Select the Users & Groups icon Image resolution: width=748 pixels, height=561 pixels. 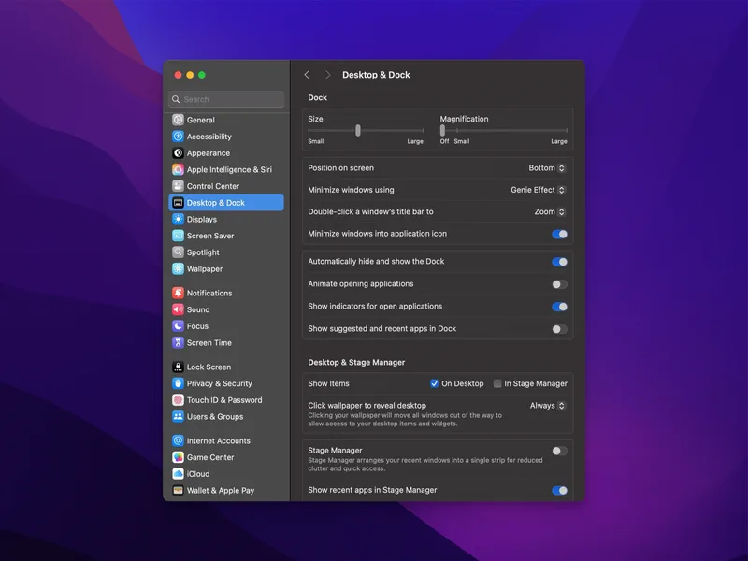178,416
